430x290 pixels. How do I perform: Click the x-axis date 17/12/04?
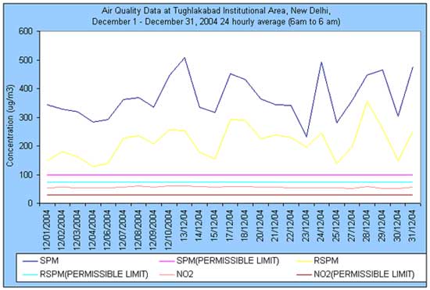[x=230, y=226]
